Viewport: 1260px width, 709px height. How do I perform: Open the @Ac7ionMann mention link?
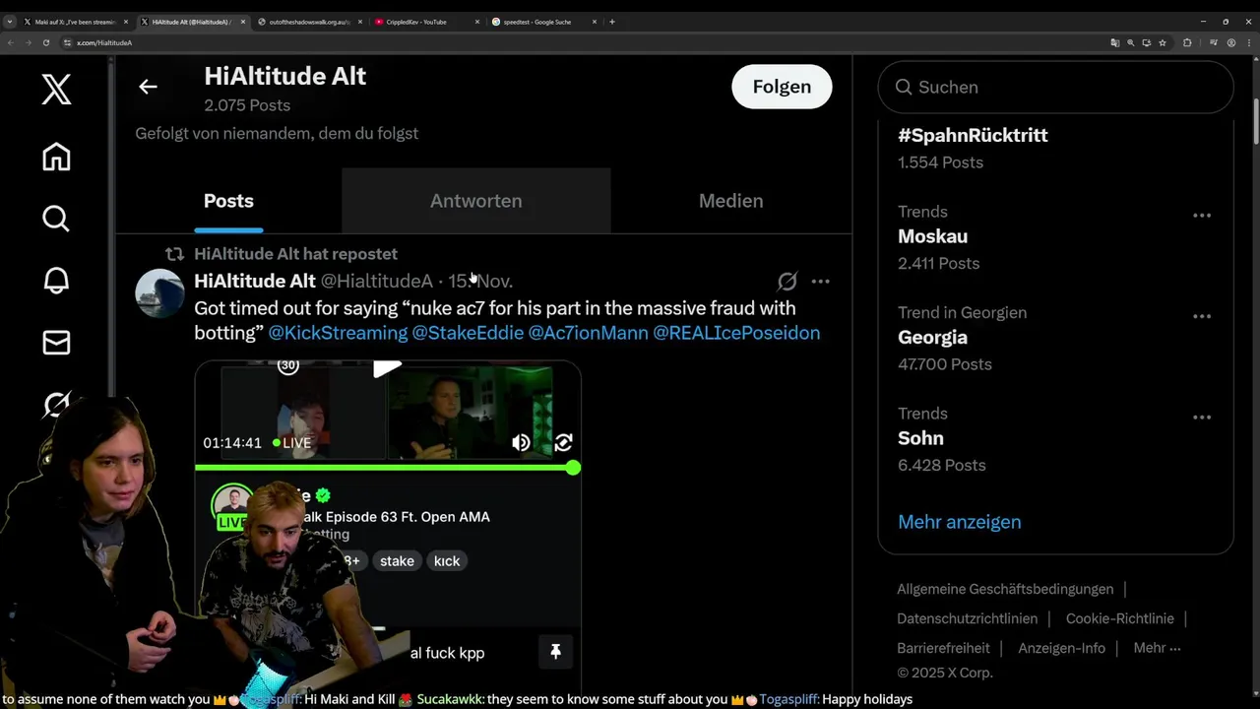[588, 333]
